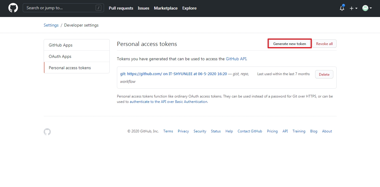The width and height of the screenshot is (380, 187).
Task: Open API footer link
Action: click(x=285, y=131)
